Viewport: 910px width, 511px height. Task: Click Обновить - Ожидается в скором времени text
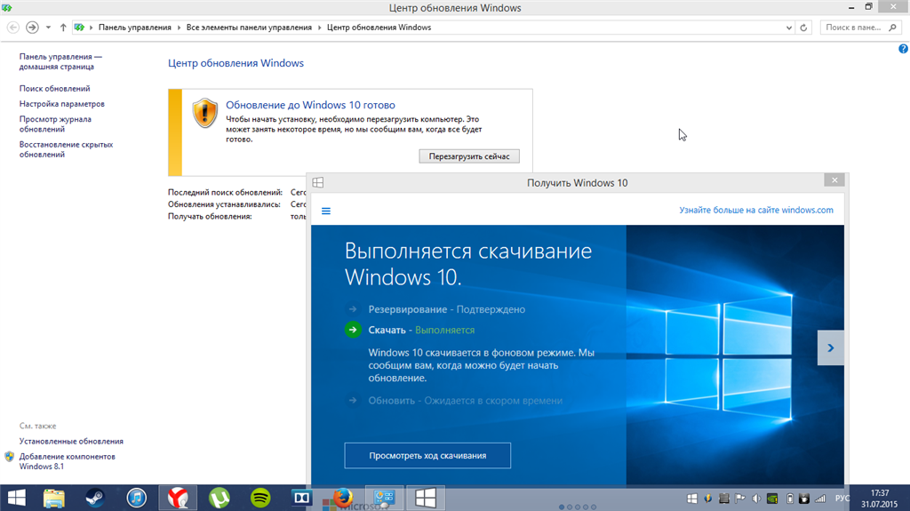tap(465, 401)
